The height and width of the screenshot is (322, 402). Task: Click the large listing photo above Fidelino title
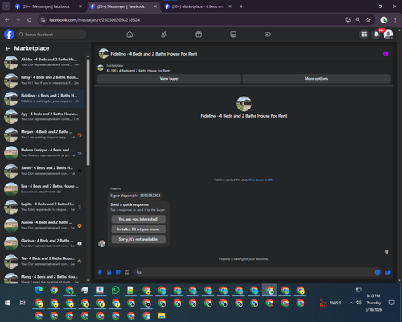244,104
